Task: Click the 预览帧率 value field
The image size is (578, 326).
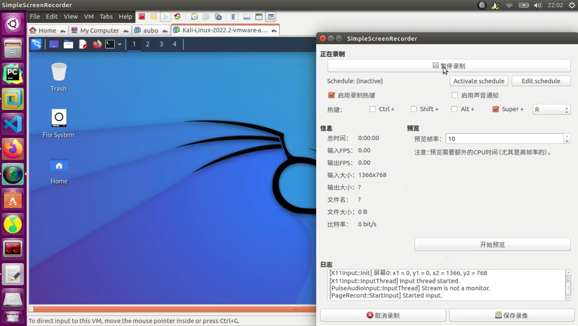Action: 504,139
